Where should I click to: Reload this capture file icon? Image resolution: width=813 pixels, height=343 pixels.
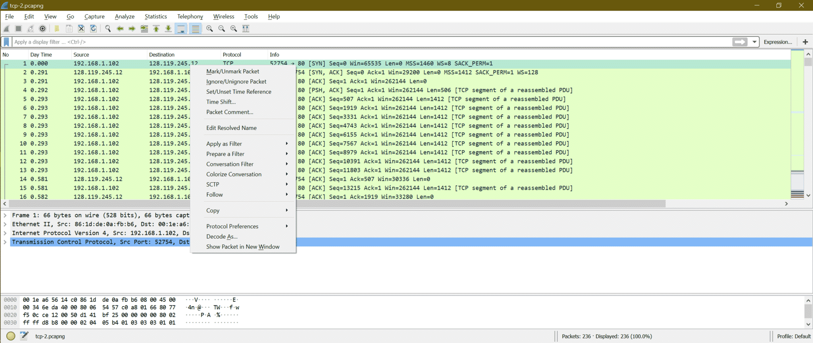pos(93,29)
